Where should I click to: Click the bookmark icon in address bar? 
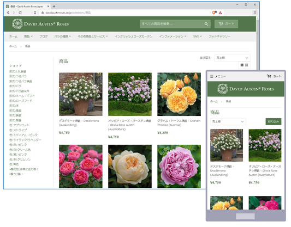(x=35, y=13)
